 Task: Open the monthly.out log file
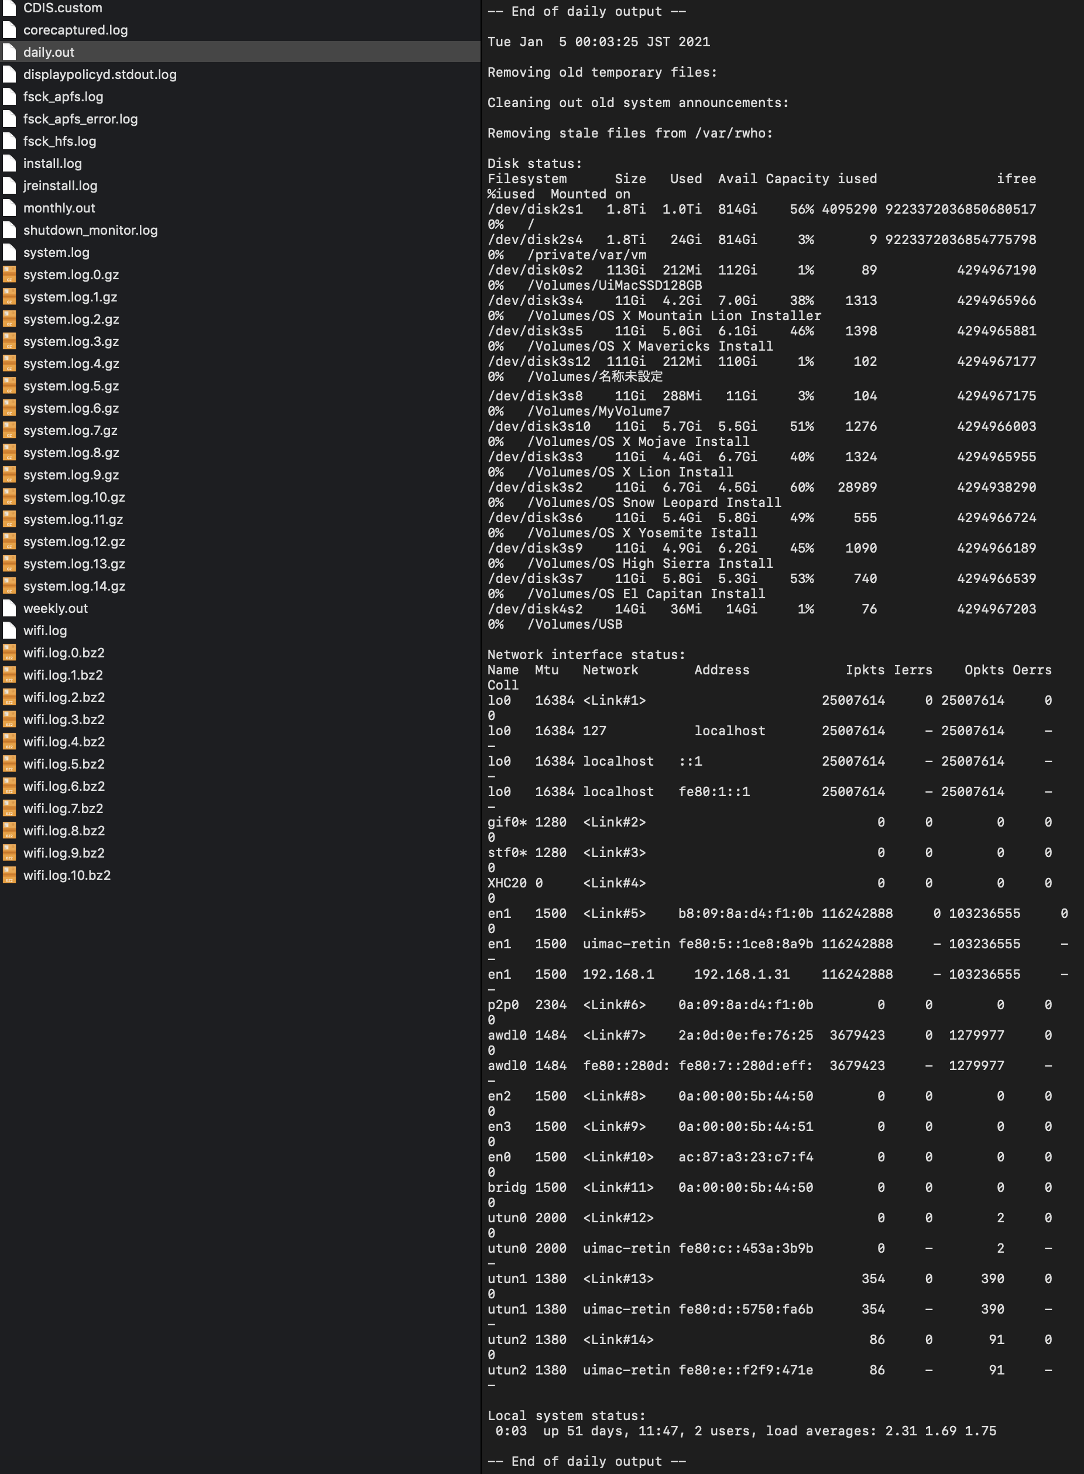(x=59, y=208)
